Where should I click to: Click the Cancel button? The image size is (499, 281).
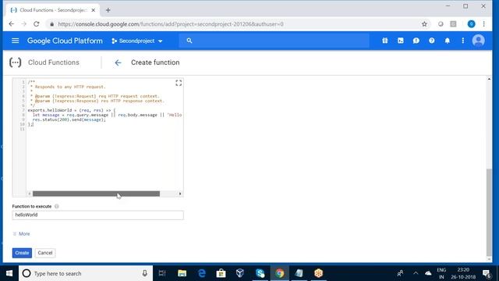(x=45, y=253)
